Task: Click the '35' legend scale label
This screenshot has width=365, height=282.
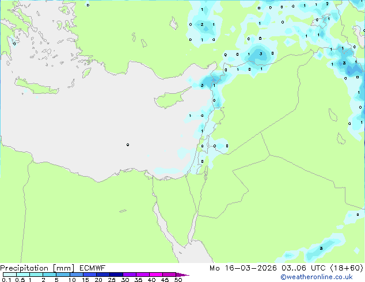Action: click(x=138, y=280)
